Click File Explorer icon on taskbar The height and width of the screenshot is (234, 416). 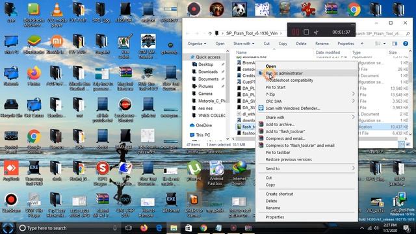point(174,228)
